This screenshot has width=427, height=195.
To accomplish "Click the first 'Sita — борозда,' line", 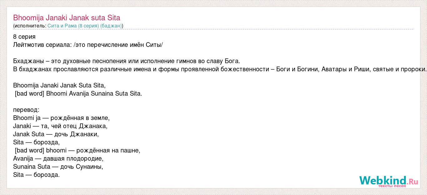I will [x=36, y=142].
